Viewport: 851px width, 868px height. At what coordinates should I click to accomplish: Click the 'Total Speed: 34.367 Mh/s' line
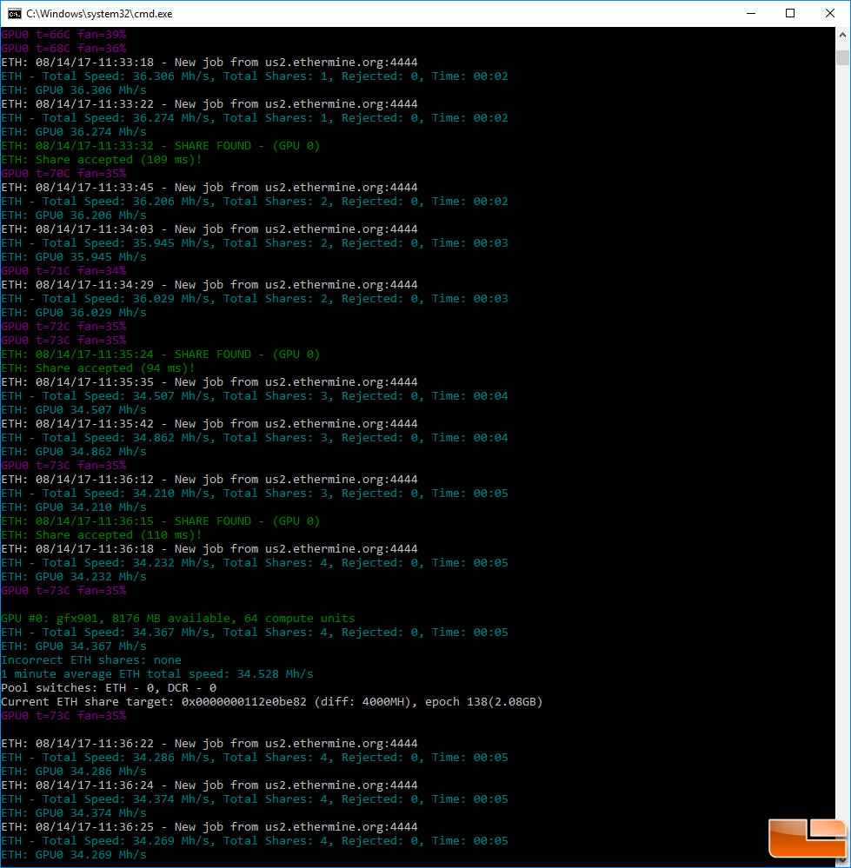pos(254,633)
